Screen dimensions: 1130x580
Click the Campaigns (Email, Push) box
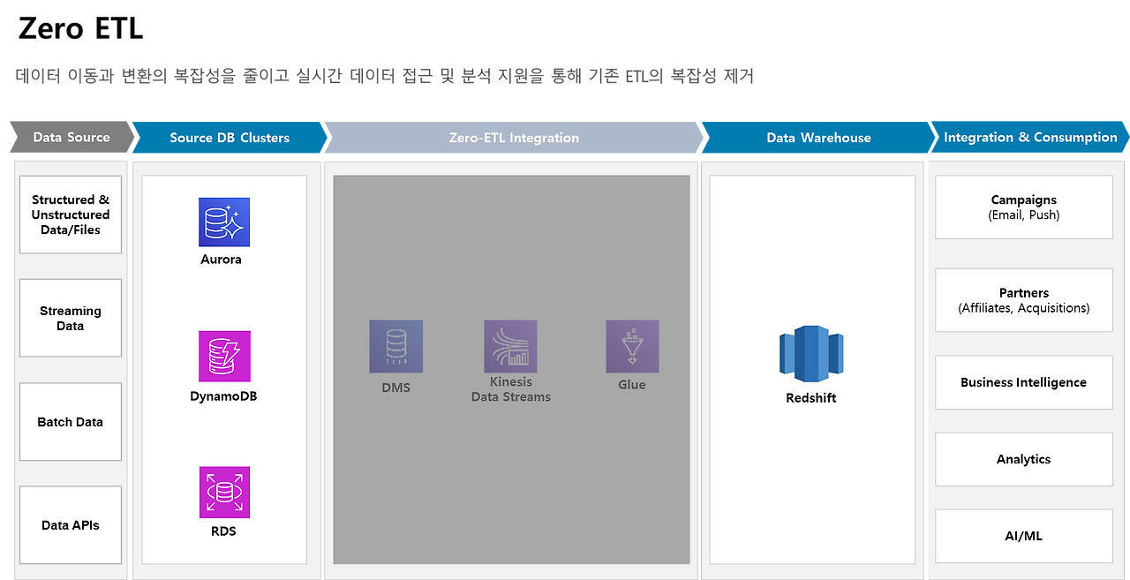[1024, 207]
